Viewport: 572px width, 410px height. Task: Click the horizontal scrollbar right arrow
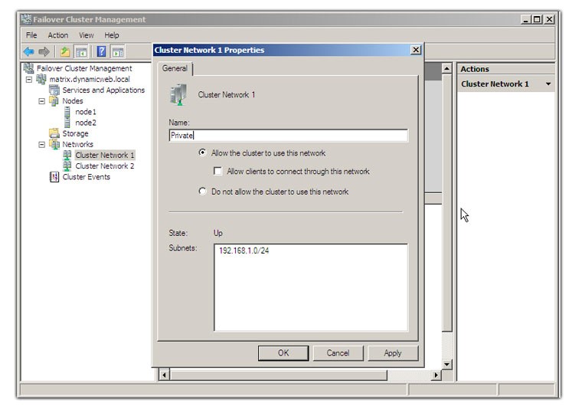(436, 375)
